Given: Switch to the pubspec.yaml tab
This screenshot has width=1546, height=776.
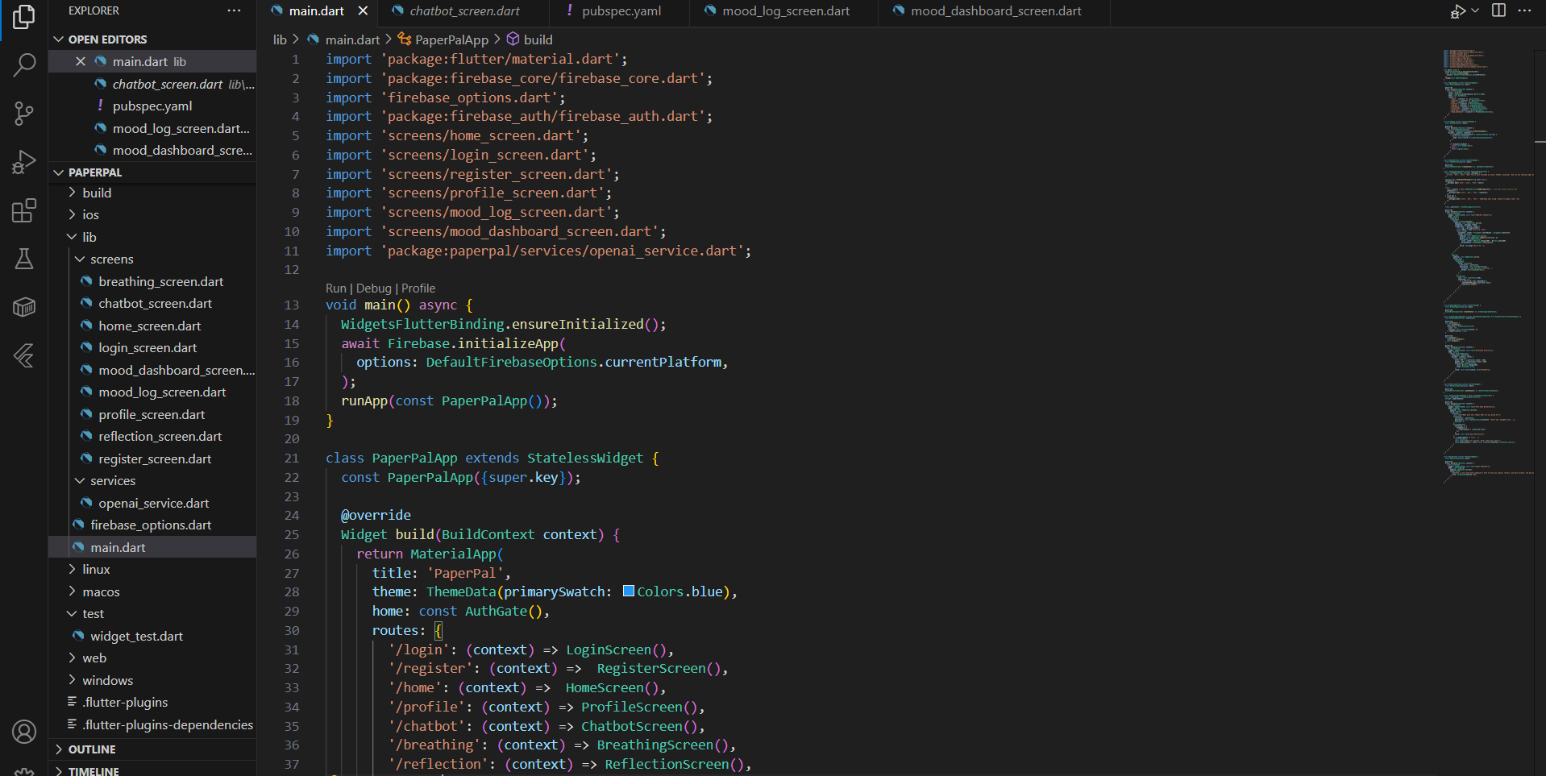Looking at the screenshot, I should click(621, 11).
